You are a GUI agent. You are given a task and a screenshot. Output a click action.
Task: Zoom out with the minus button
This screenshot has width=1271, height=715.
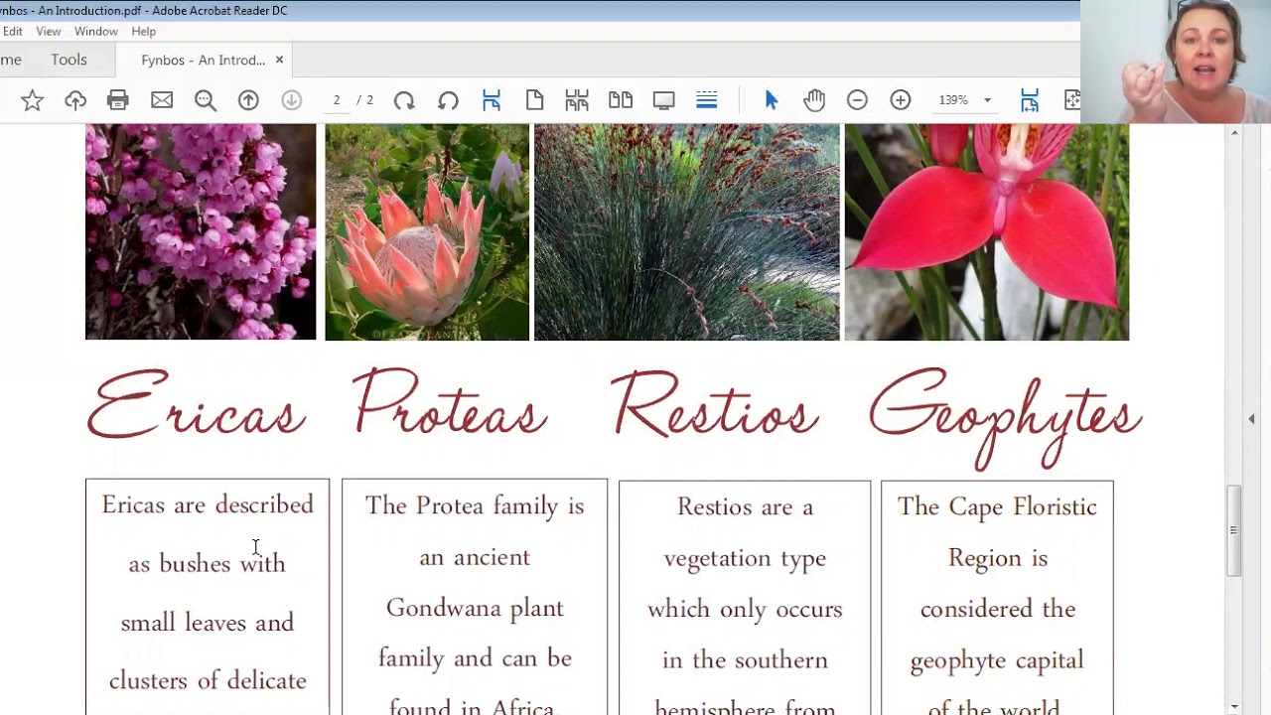click(857, 100)
